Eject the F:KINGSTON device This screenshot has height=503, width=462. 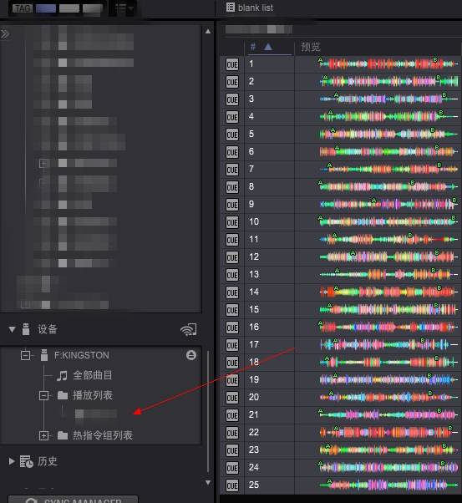191,355
